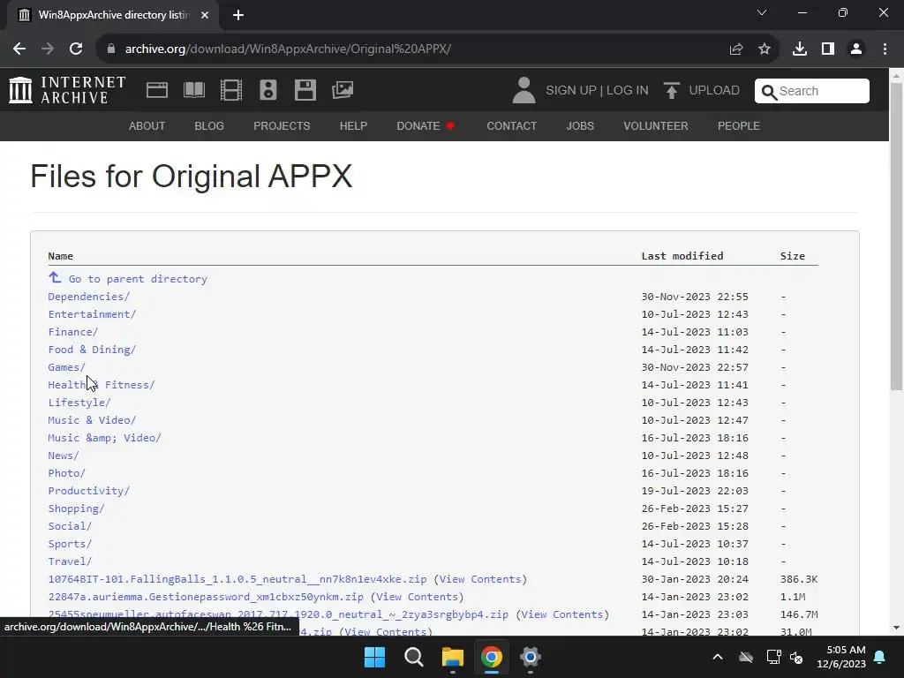Open the Shopping/ folder

point(76,508)
